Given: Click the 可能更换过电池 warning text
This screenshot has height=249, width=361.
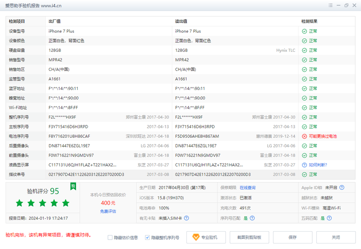Looking at the screenshot, I should pos(323,136).
